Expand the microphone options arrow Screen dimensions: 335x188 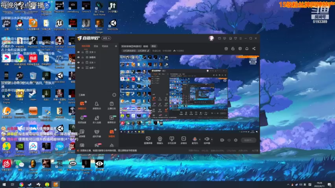tap(200, 140)
